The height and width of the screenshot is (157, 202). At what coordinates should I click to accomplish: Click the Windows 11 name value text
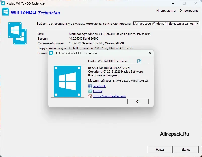pyautogui.click(x=110, y=34)
